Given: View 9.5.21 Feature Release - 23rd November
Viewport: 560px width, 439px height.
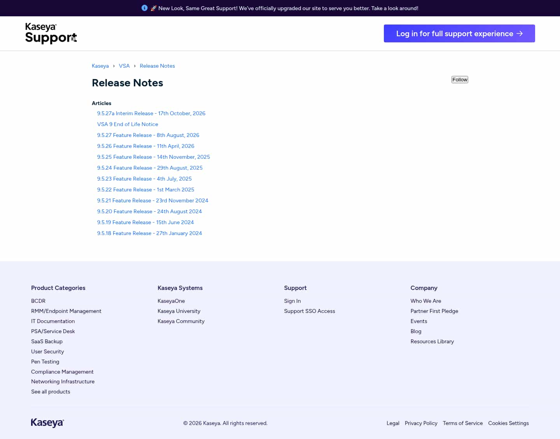Looking at the screenshot, I should tap(153, 200).
